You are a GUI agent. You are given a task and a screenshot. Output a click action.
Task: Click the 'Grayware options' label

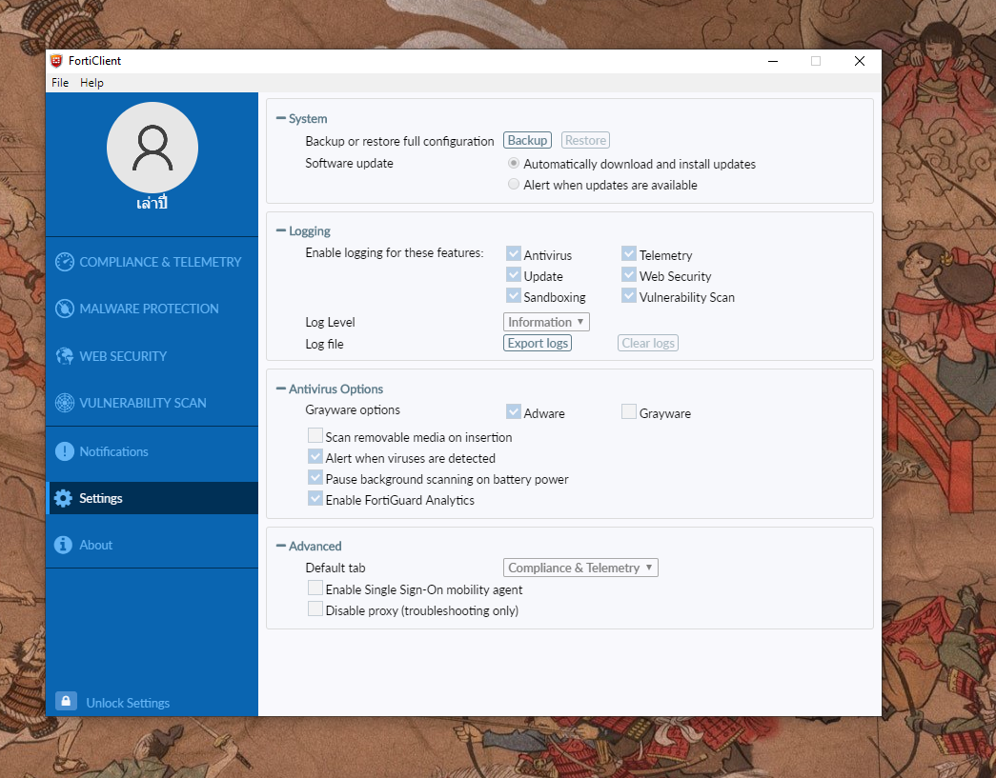[x=353, y=409]
